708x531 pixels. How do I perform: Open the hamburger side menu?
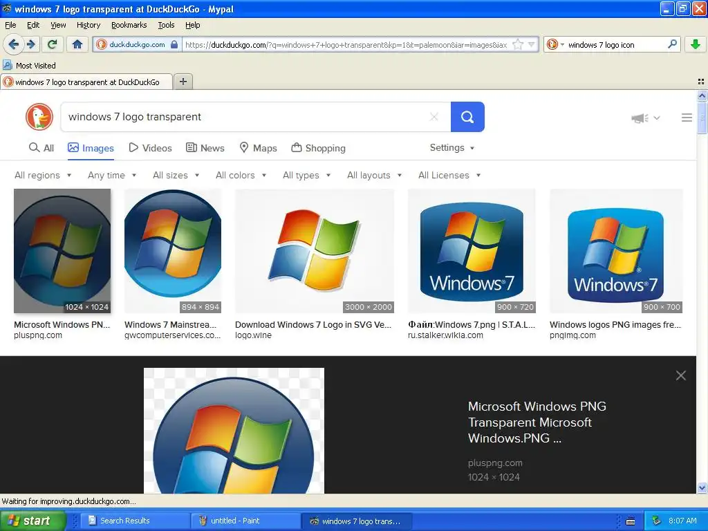coord(687,118)
